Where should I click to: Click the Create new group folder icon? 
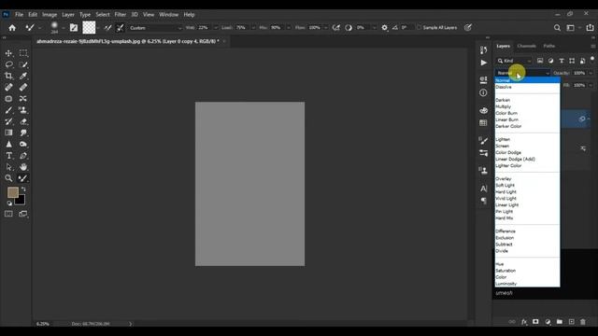pos(559,322)
